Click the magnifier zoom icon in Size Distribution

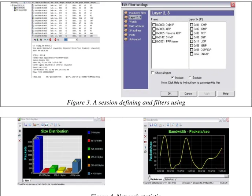click(x=51, y=125)
